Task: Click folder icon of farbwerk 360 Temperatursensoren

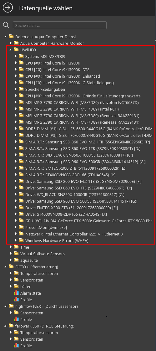Action: [16, 333]
